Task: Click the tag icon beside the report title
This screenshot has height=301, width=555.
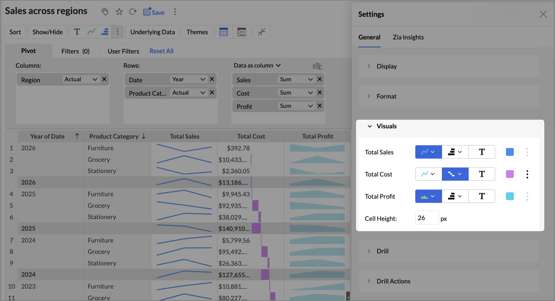Action: (x=105, y=12)
